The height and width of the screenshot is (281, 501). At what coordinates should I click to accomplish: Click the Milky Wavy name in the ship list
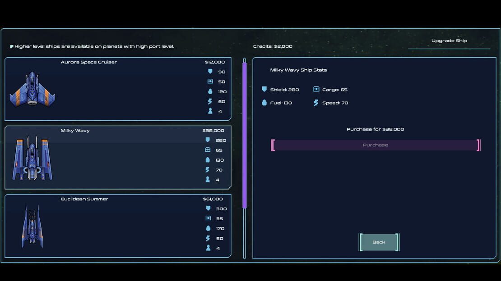pos(75,131)
